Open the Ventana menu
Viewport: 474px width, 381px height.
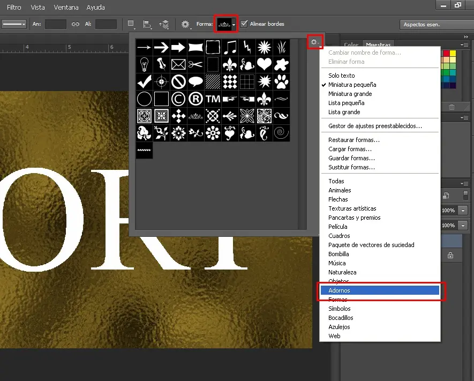coord(66,8)
